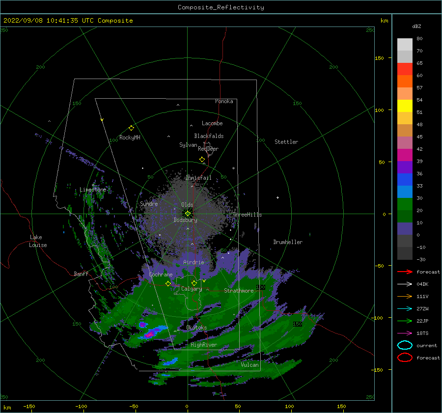Select the Lacombe label
Viewport: 442px width, 413px height.
coord(212,123)
